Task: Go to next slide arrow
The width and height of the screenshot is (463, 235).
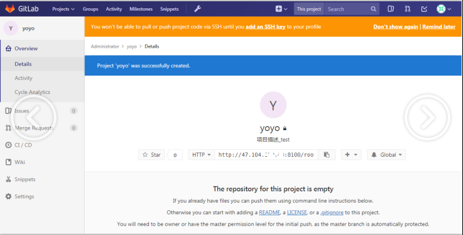Action: tap(427, 117)
